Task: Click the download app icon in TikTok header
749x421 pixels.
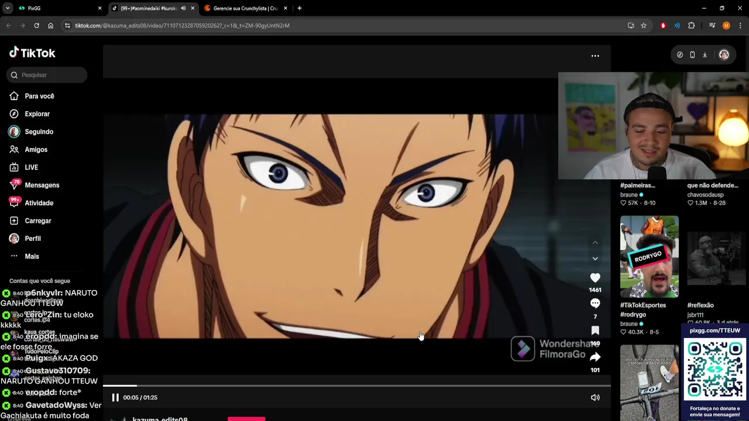Action: 705,55
